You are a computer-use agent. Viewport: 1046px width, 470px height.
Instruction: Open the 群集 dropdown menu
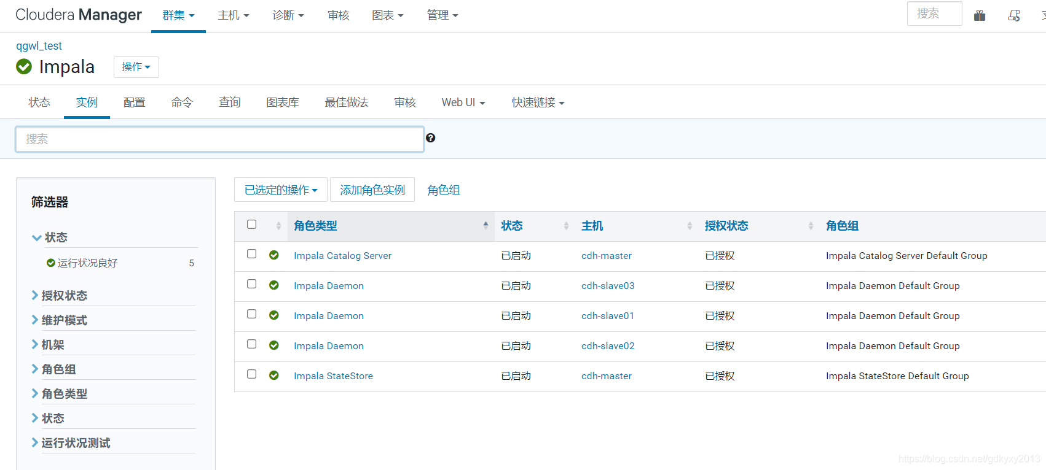(178, 15)
